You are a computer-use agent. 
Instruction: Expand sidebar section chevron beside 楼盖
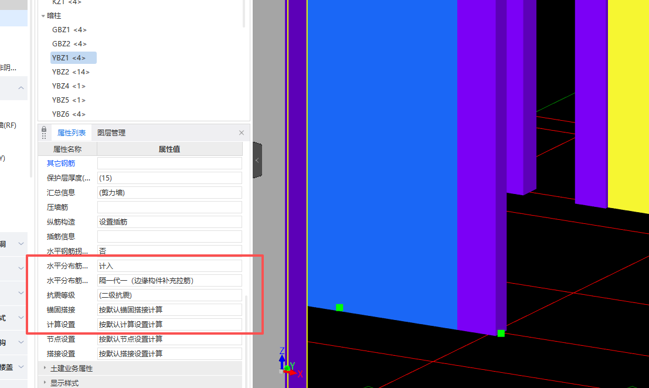coord(21,367)
